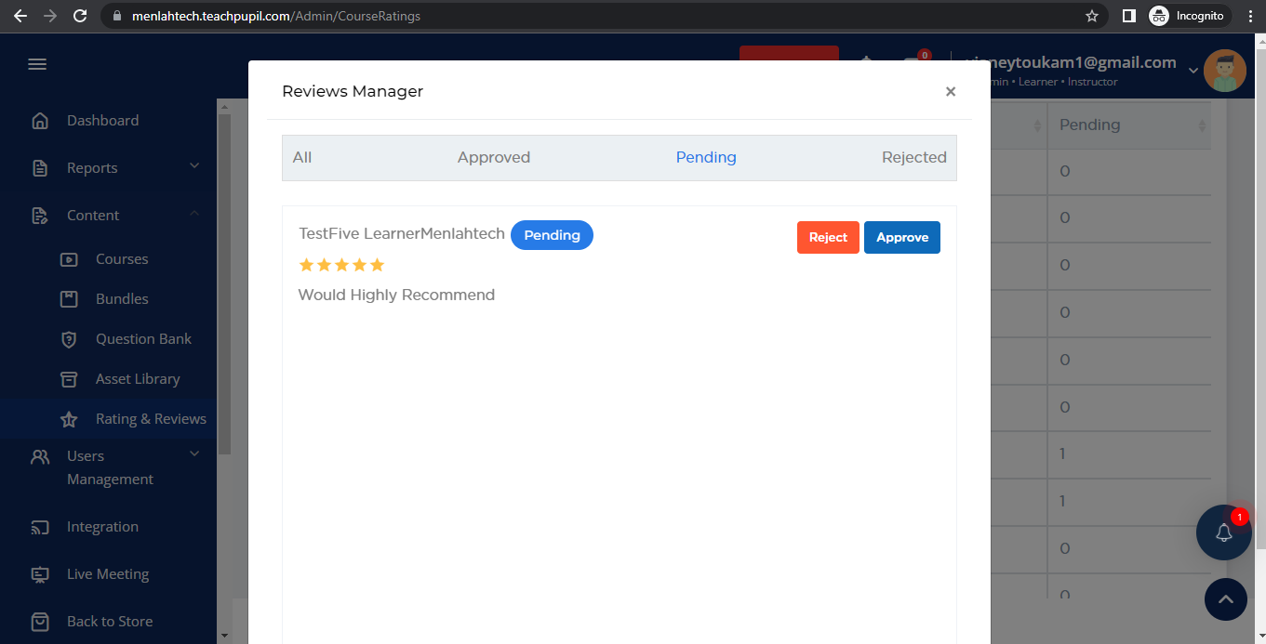Click the Asset Library archive icon
Image resolution: width=1266 pixels, height=644 pixels.
[69, 379]
